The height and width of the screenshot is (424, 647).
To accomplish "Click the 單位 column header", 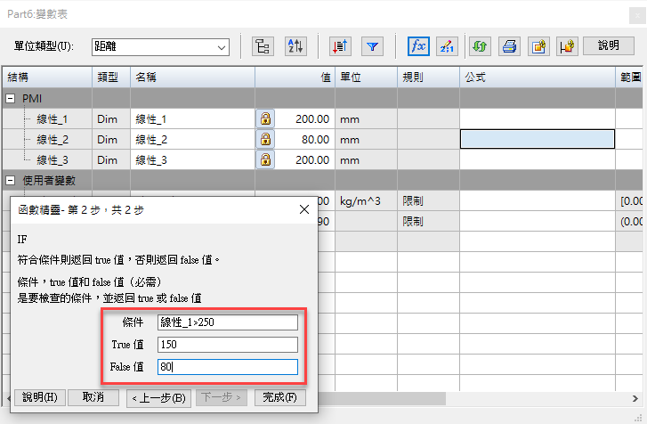I will click(x=366, y=77).
